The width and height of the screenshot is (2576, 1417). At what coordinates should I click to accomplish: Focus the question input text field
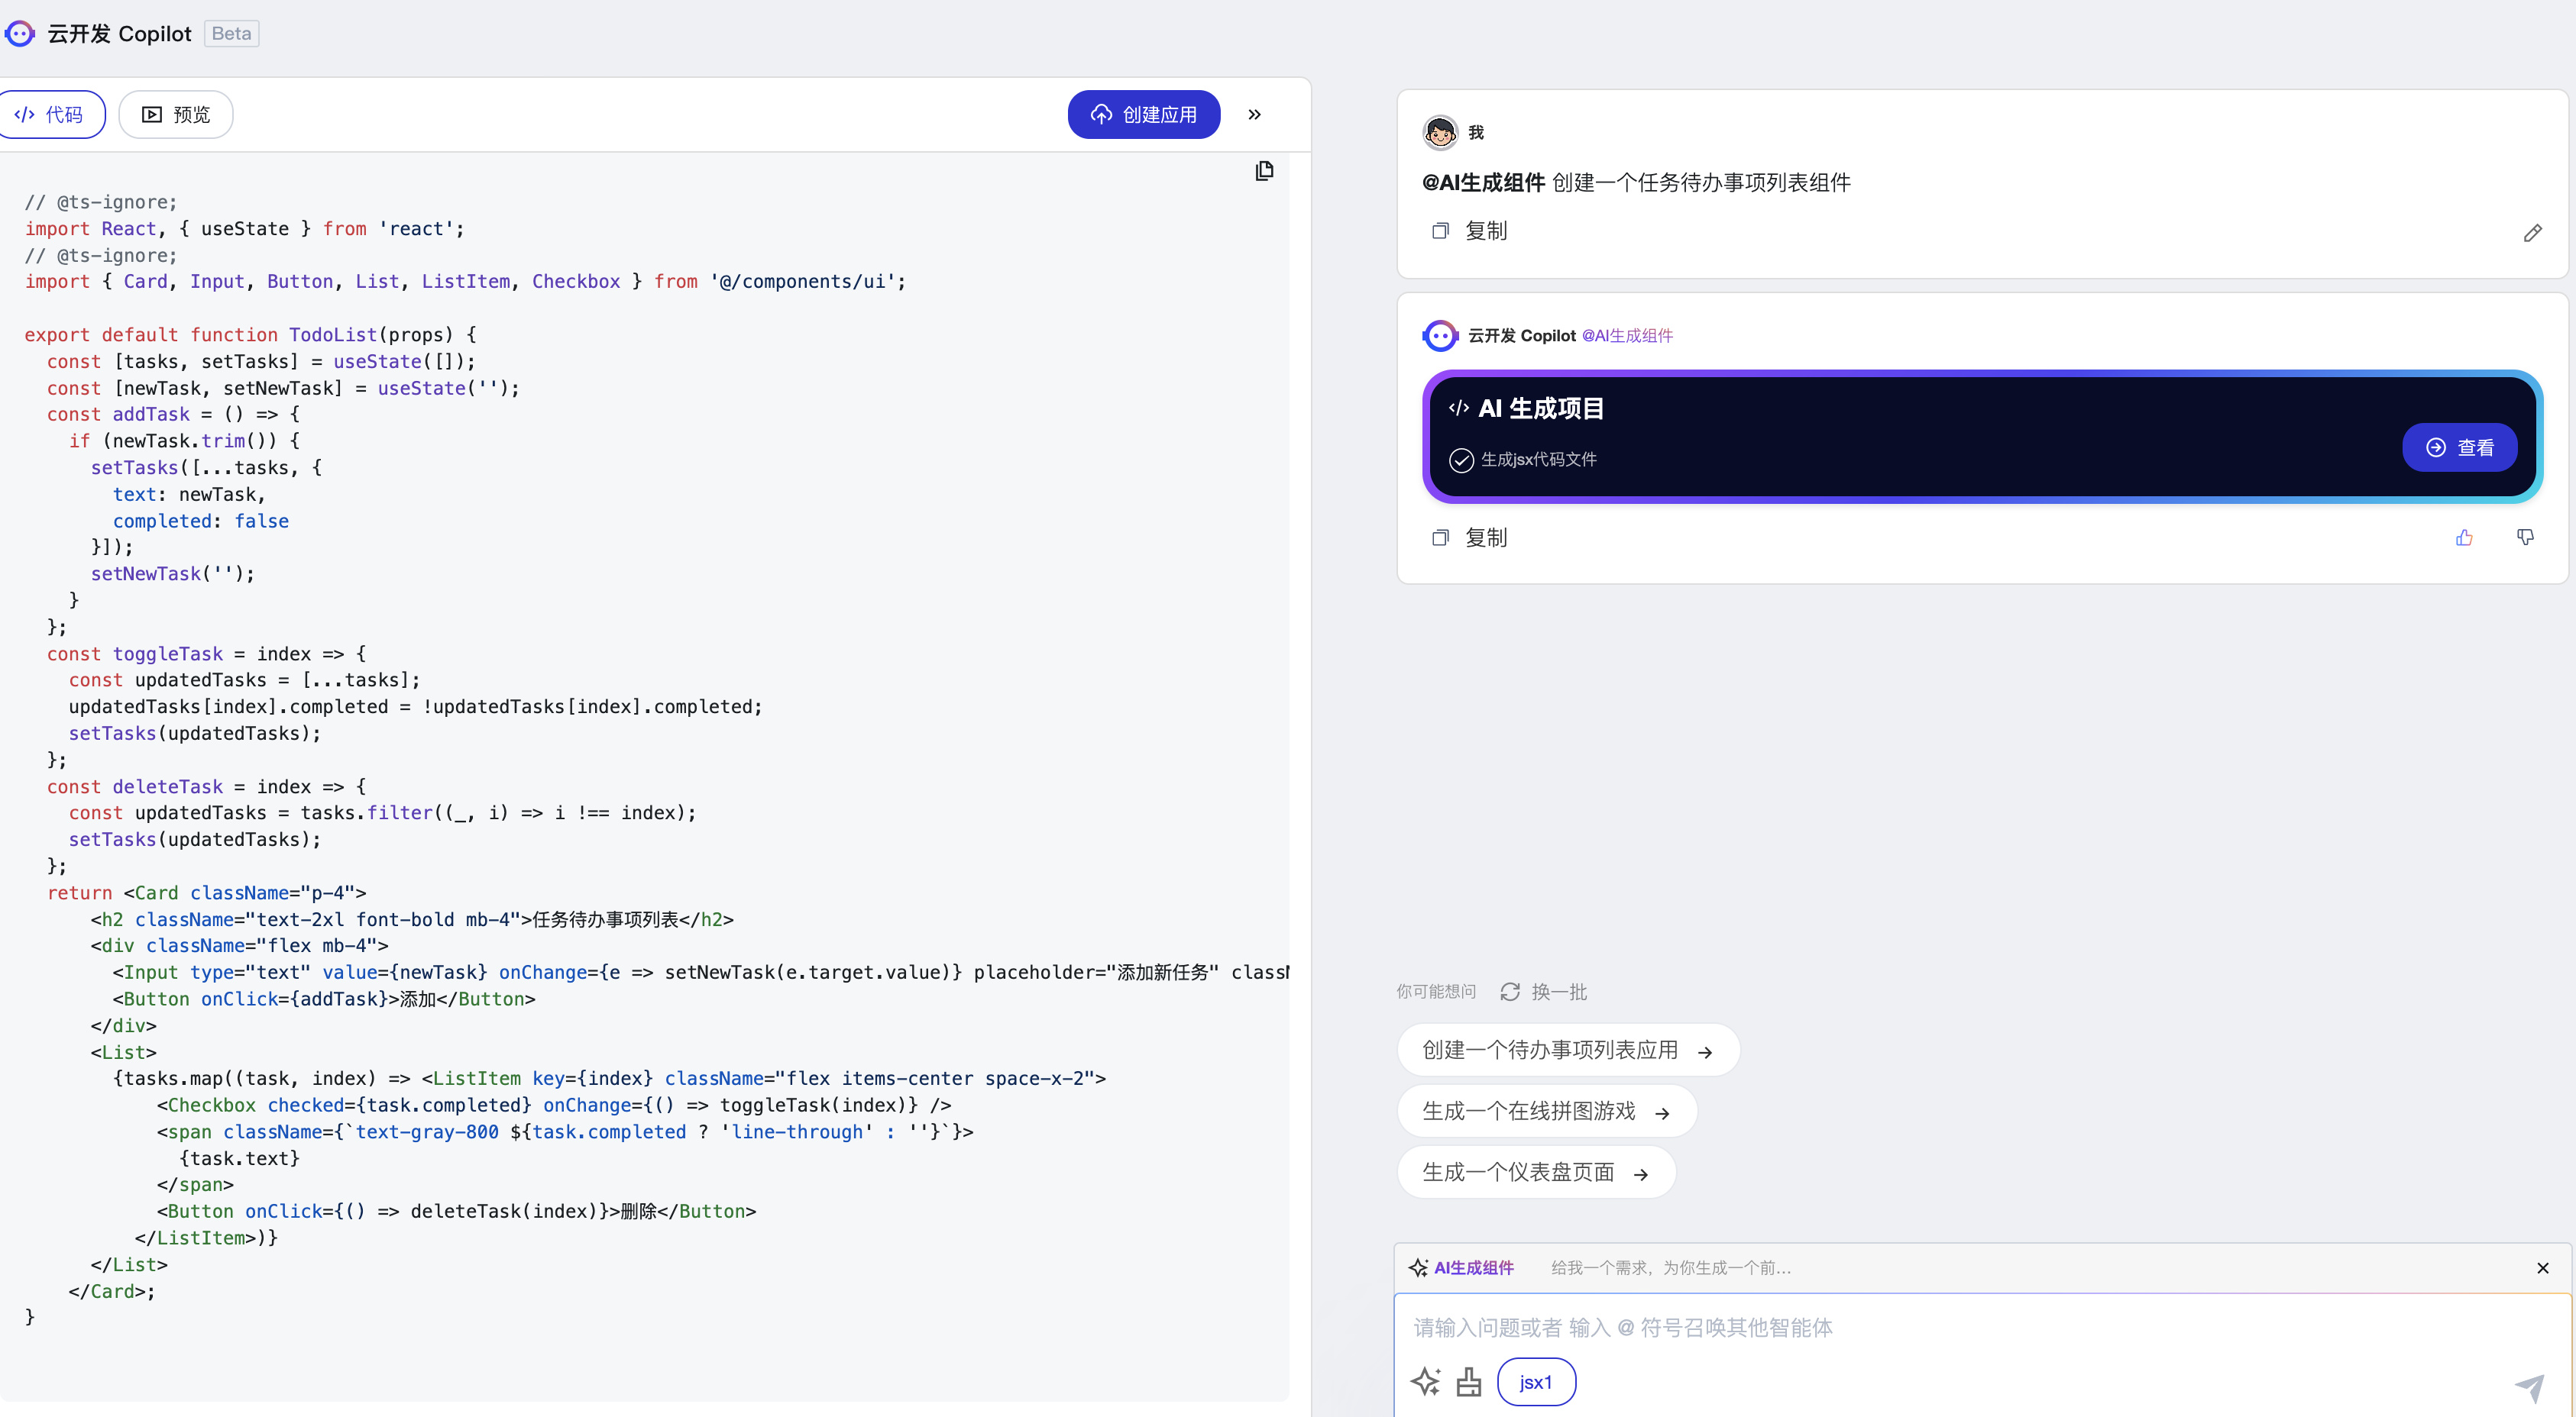coord(1900,1327)
